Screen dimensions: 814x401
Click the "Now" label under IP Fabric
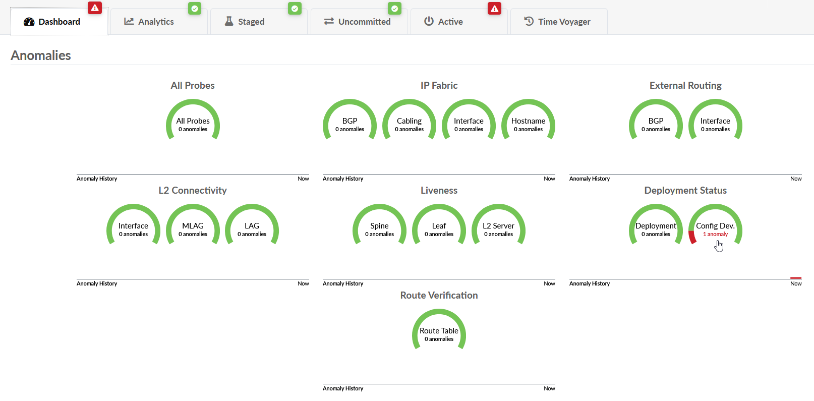549,179
